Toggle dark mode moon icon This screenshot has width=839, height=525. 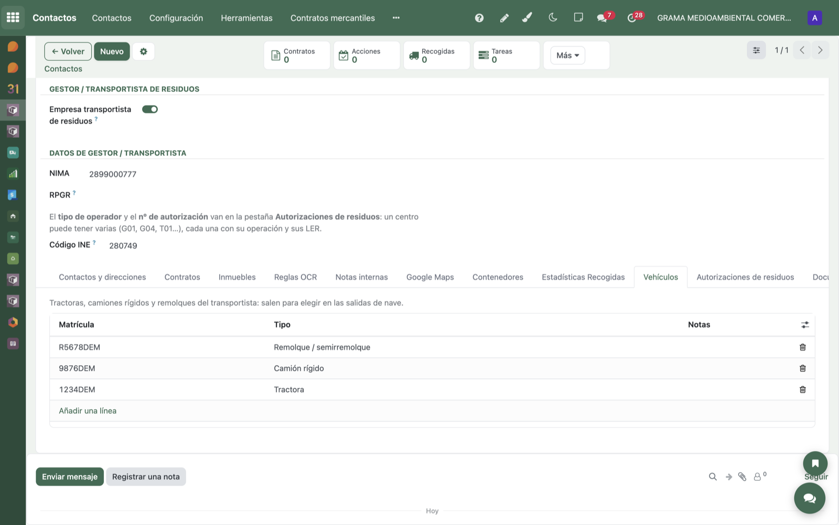(x=553, y=18)
